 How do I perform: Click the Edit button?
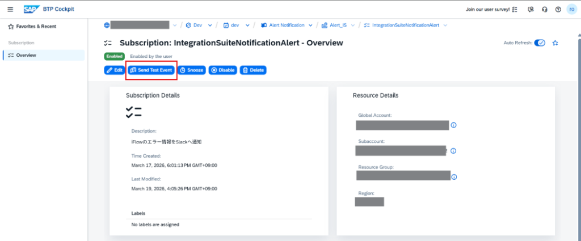115,70
